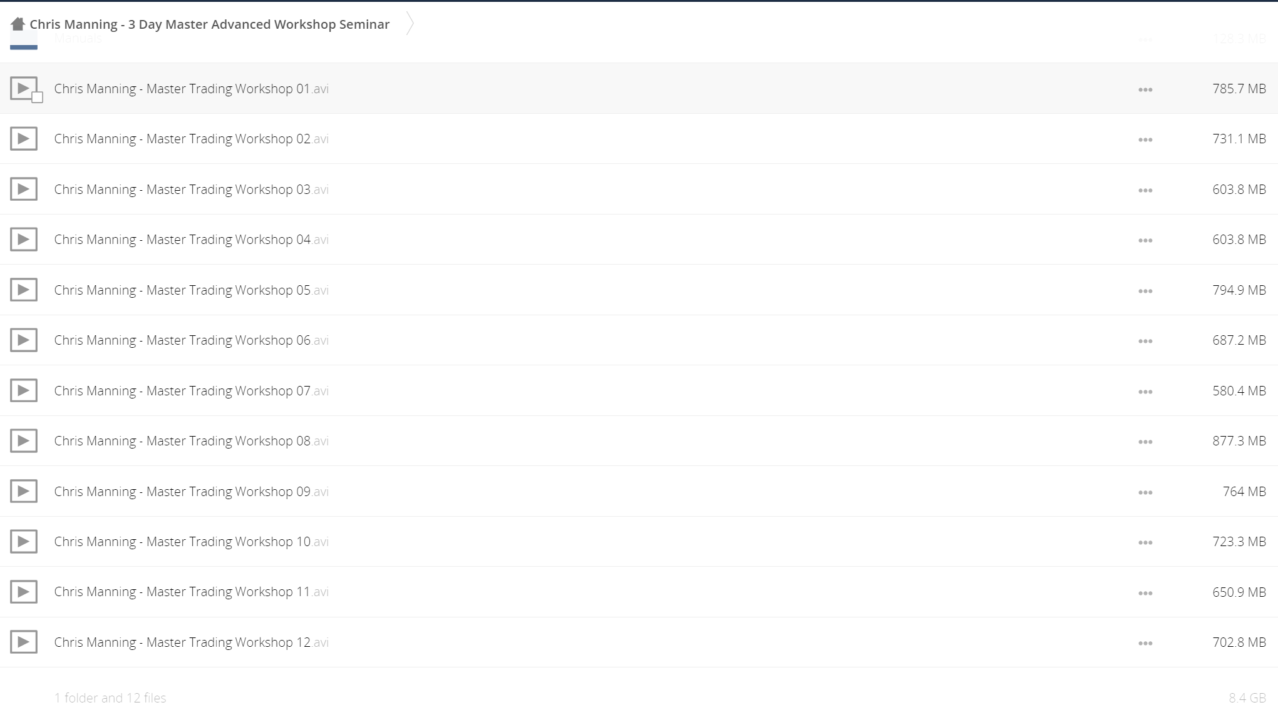Click the 8.4 GB total size
The width and height of the screenshot is (1278, 720).
(1247, 698)
